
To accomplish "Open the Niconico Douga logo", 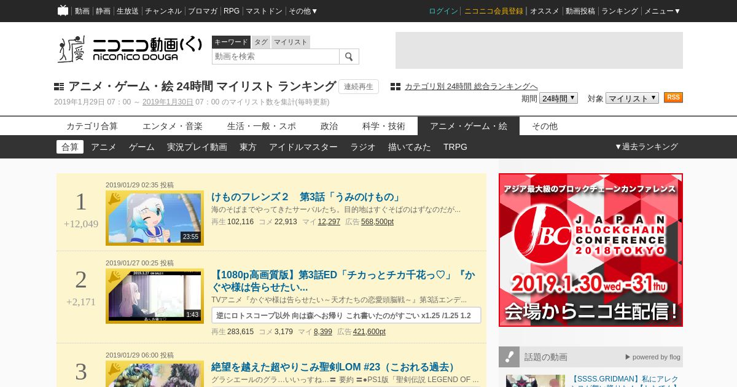I will pyautogui.click(x=130, y=49).
